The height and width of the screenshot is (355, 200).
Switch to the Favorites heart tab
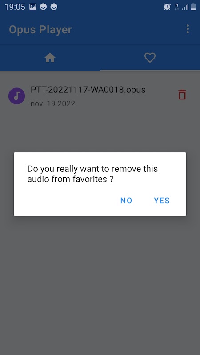pos(150,58)
